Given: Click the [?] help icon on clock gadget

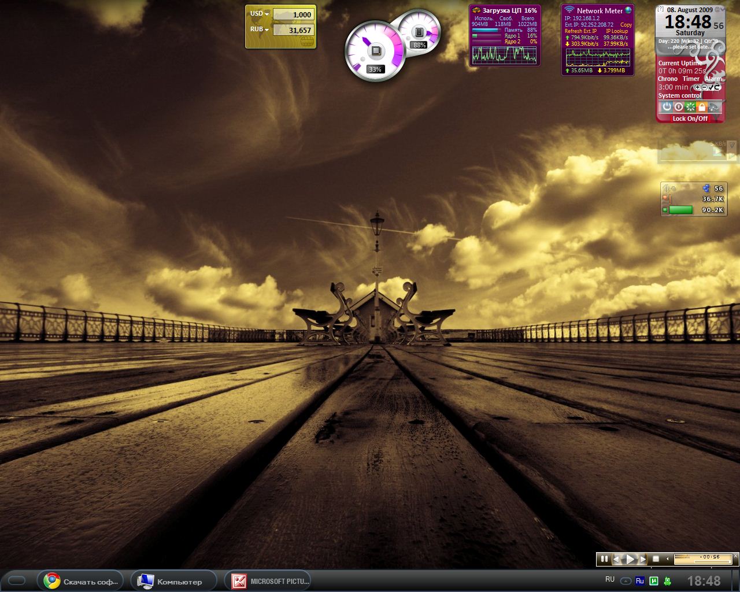Looking at the screenshot, I should click(660, 9).
